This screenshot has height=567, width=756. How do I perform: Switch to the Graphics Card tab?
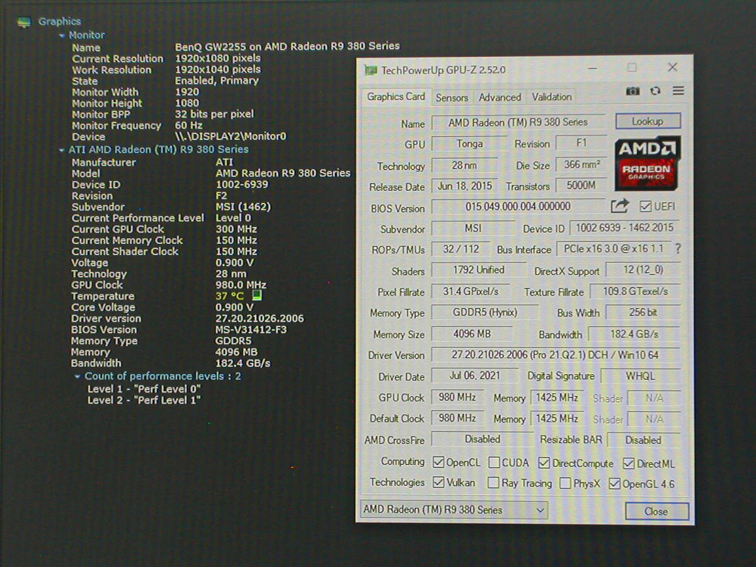coord(396,96)
